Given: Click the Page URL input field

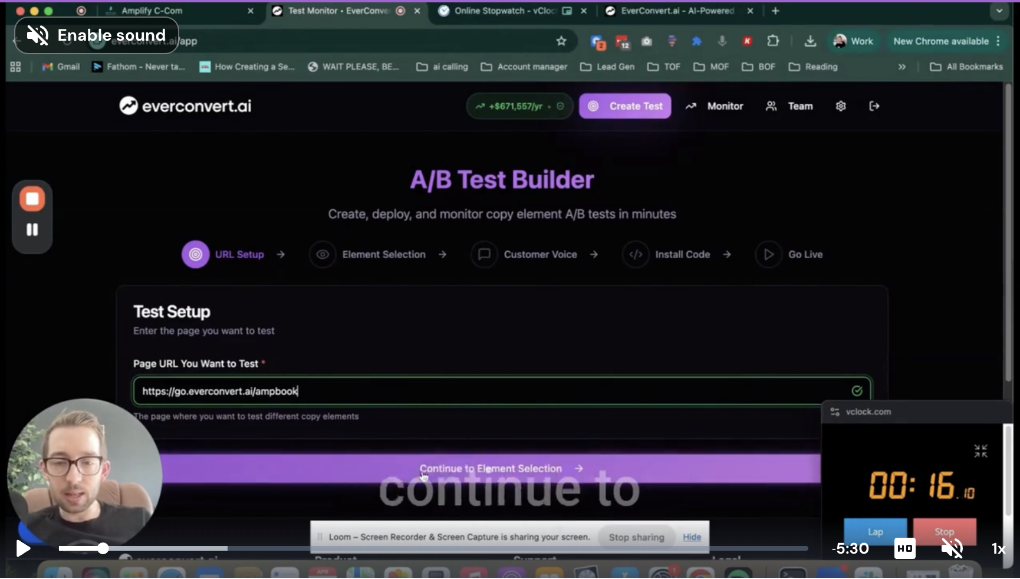Looking at the screenshot, I should [502, 391].
